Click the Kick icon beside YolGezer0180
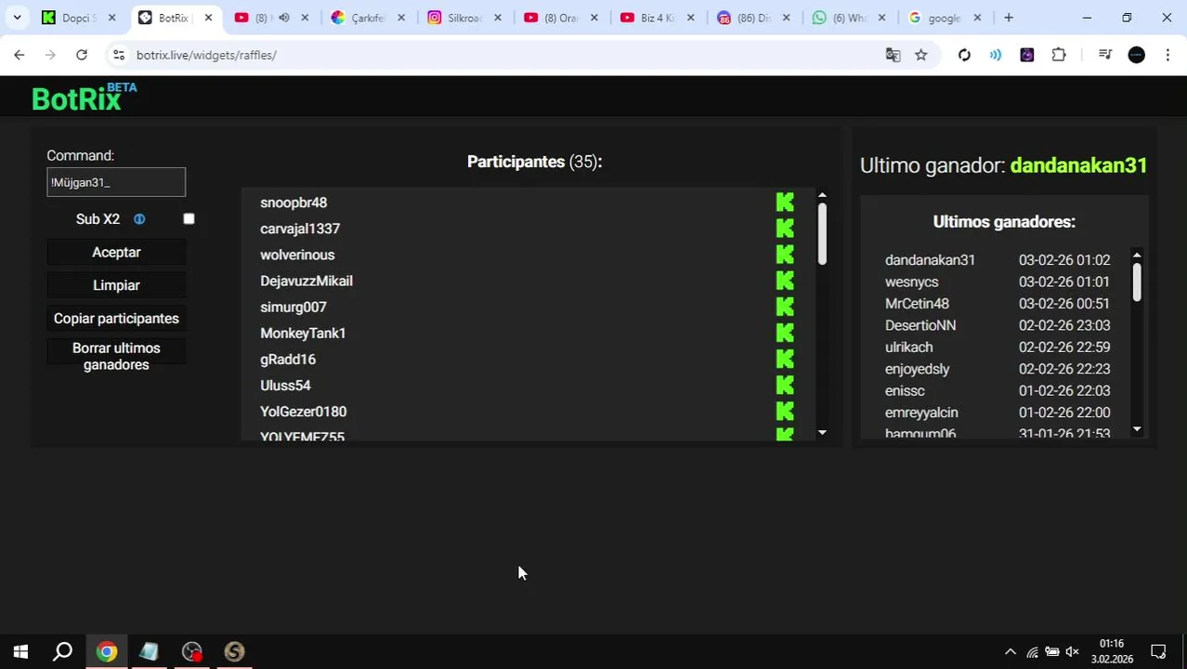The height and width of the screenshot is (669, 1187). [785, 410]
